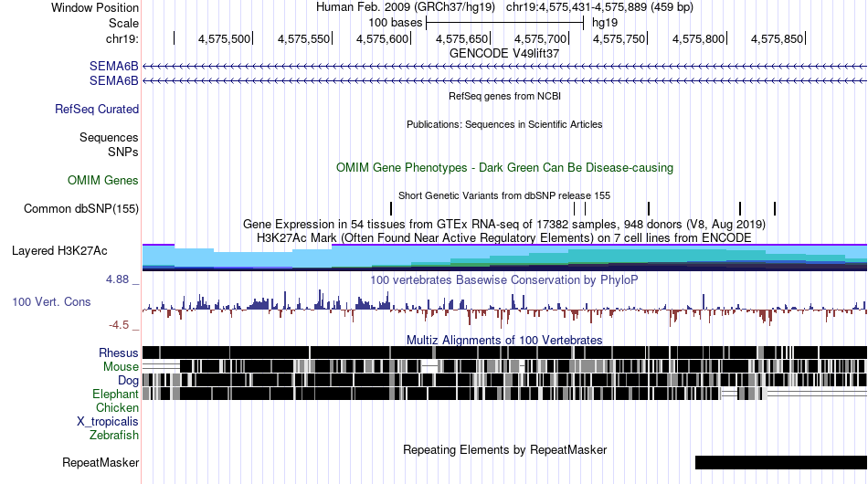This screenshot has width=868, height=484.
Task: Click the Layered H3K27Ac track label
Action: (59, 250)
